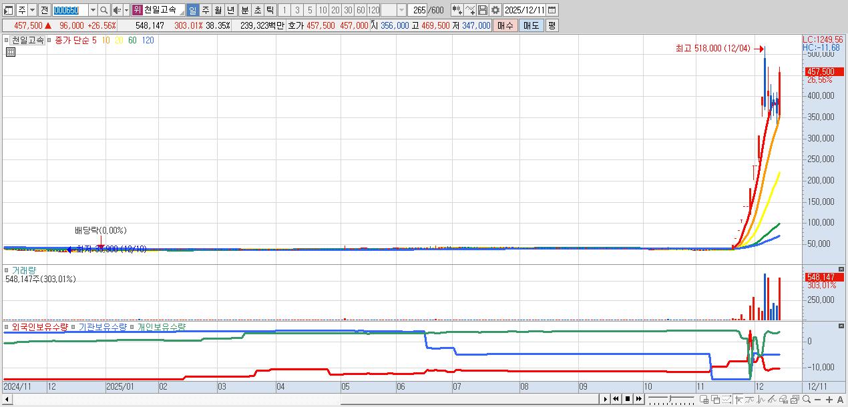Click the dotted-frame chart region icon
Viewport: 848px width, 407px height.
tap(726, 399)
